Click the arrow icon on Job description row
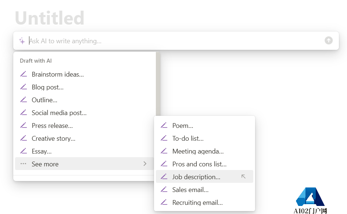The image size is (347, 214). click(243, 177)
